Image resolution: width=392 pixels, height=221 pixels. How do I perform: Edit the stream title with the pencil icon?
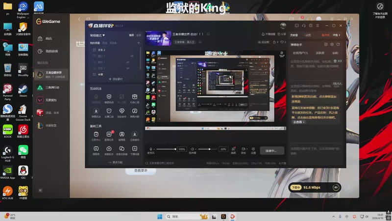coord(208,34)
